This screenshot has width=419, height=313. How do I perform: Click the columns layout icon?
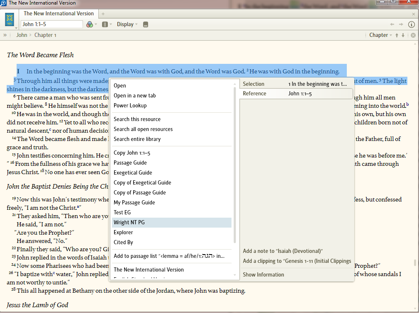coord(105,24)
